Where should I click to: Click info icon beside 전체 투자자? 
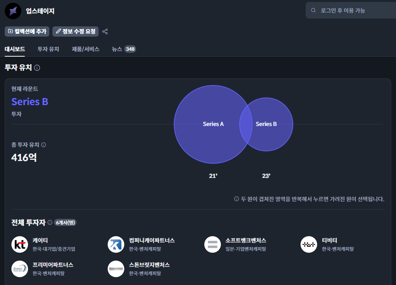50,222
